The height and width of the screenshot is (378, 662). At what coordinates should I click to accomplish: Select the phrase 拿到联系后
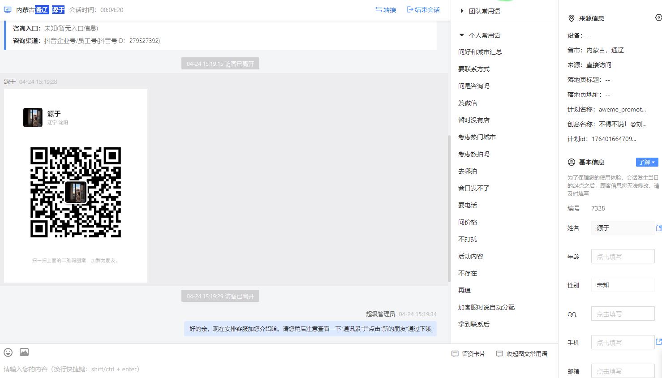coord(474,324)
